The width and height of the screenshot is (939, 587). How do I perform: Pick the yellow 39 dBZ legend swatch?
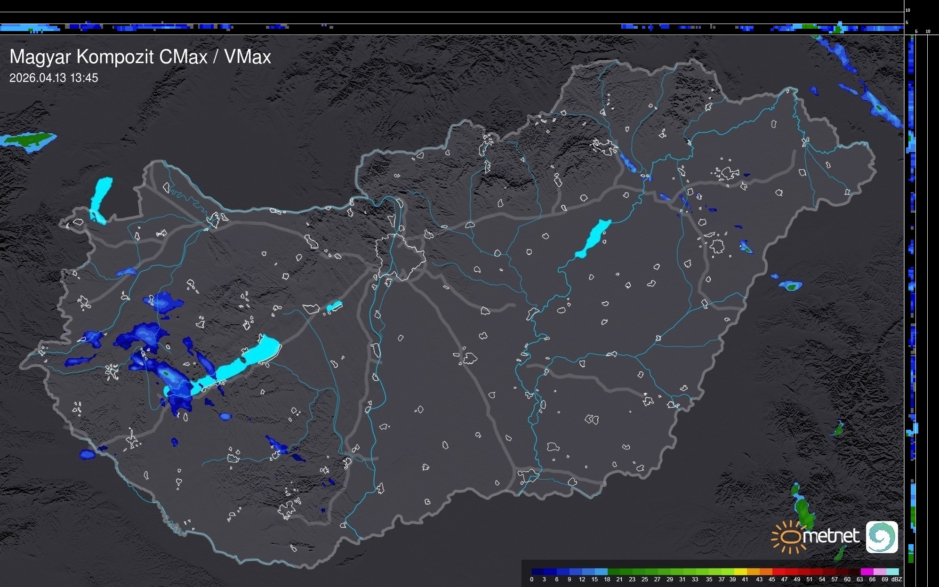pos(740,571)
